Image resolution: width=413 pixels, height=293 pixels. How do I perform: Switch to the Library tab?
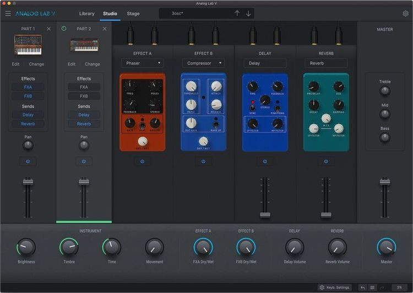click(86, 13)
